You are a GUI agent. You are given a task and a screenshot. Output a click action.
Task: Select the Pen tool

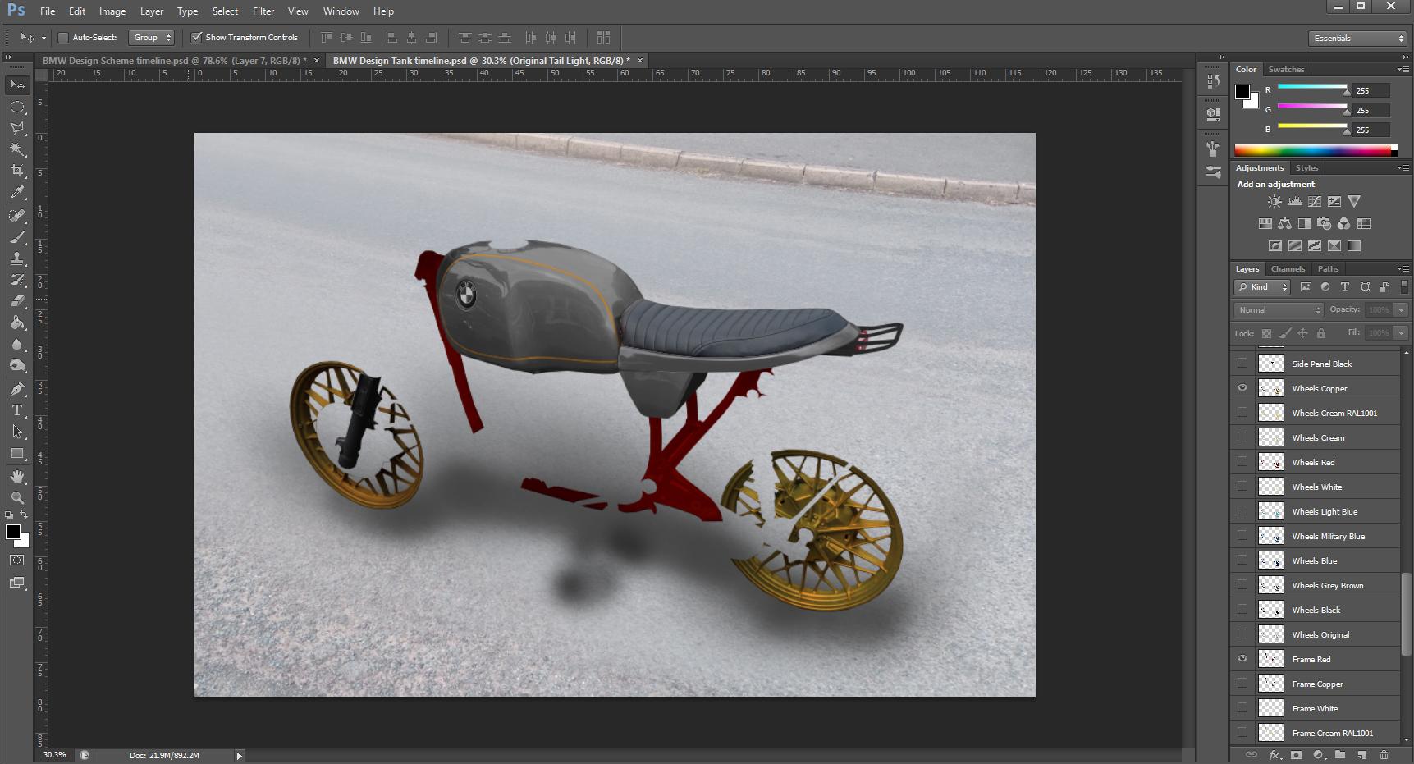point(17,389)
